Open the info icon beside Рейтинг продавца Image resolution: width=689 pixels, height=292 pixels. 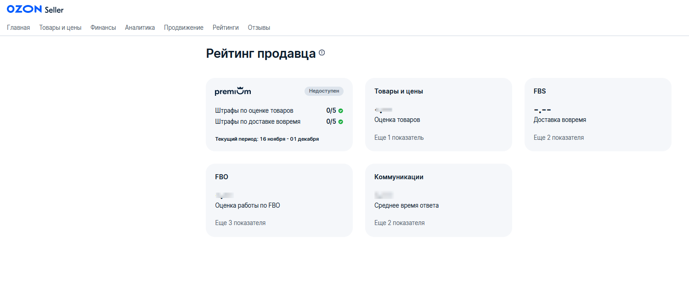pos(322,53)
